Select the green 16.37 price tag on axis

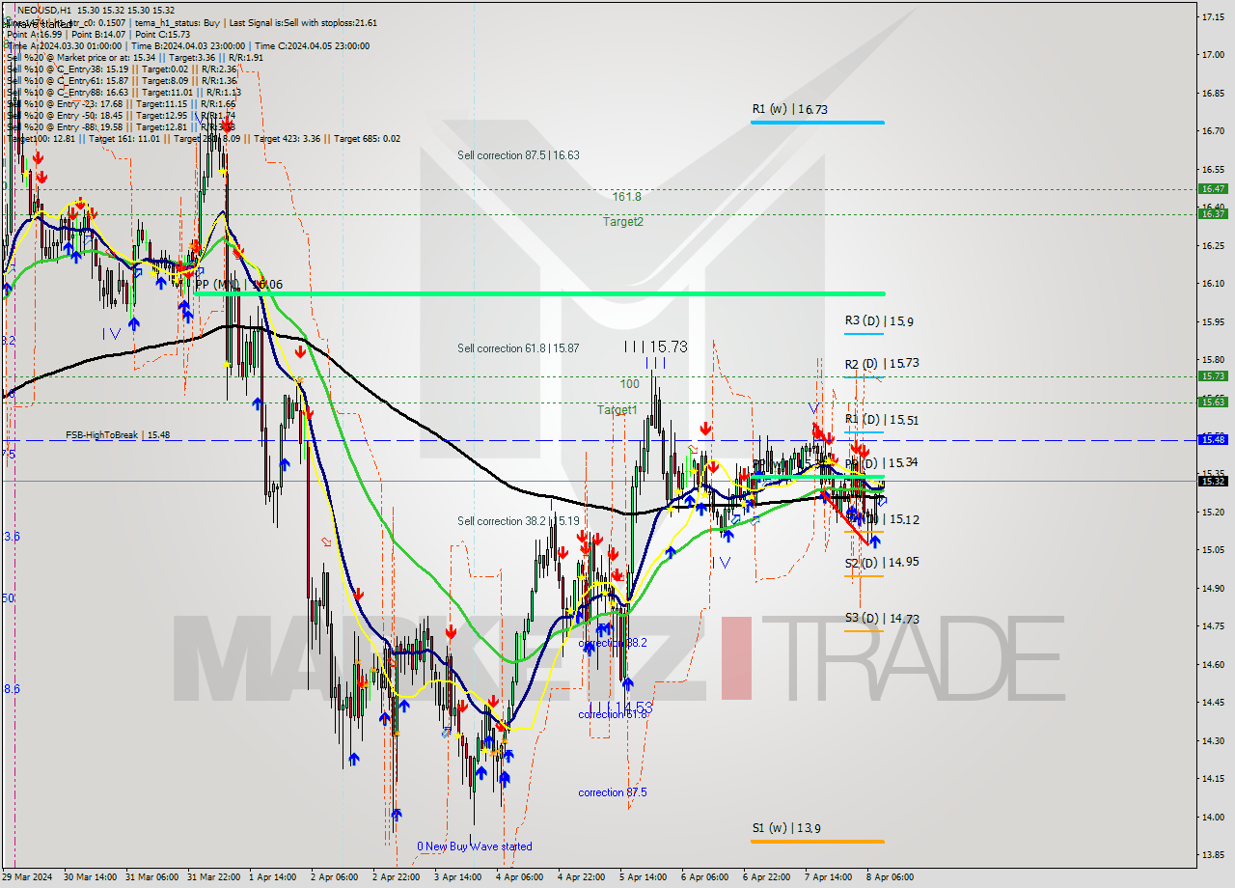pos(1213,214)
